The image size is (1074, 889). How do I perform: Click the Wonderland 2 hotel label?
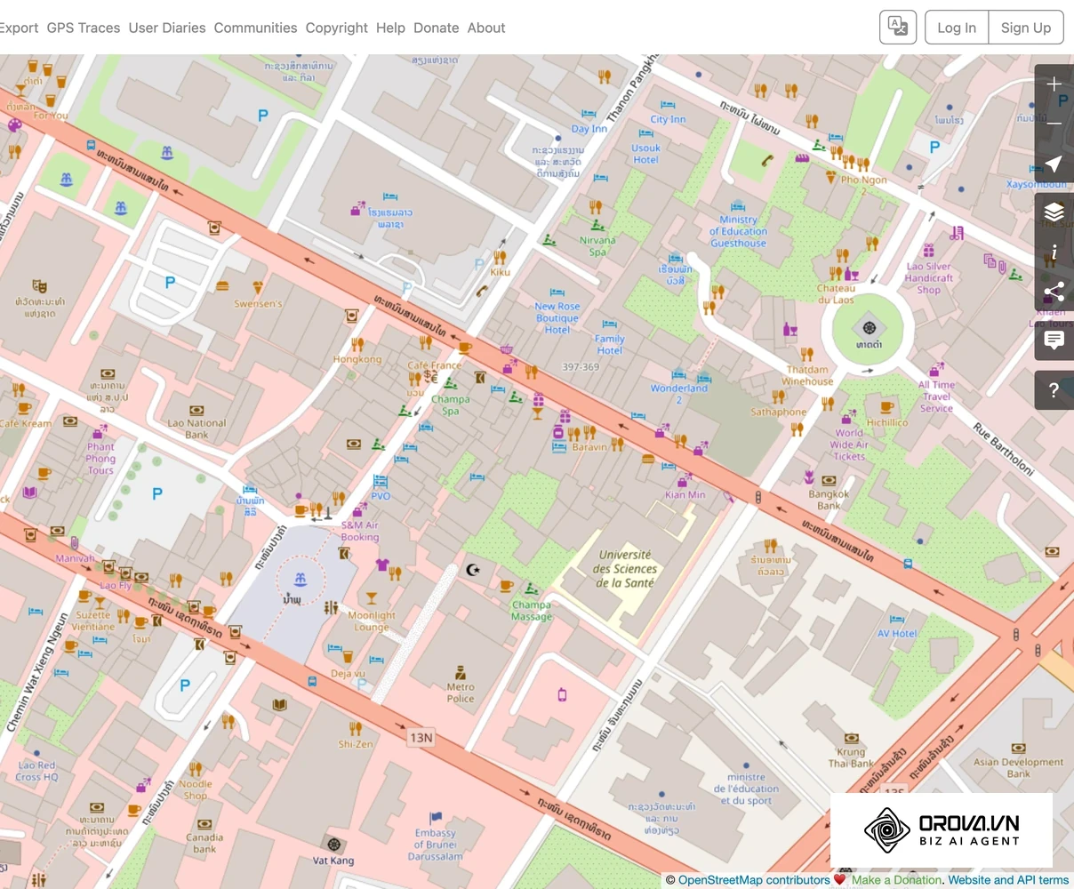point(679,394)
